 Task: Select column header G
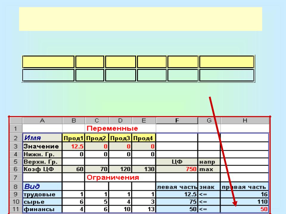209,120
